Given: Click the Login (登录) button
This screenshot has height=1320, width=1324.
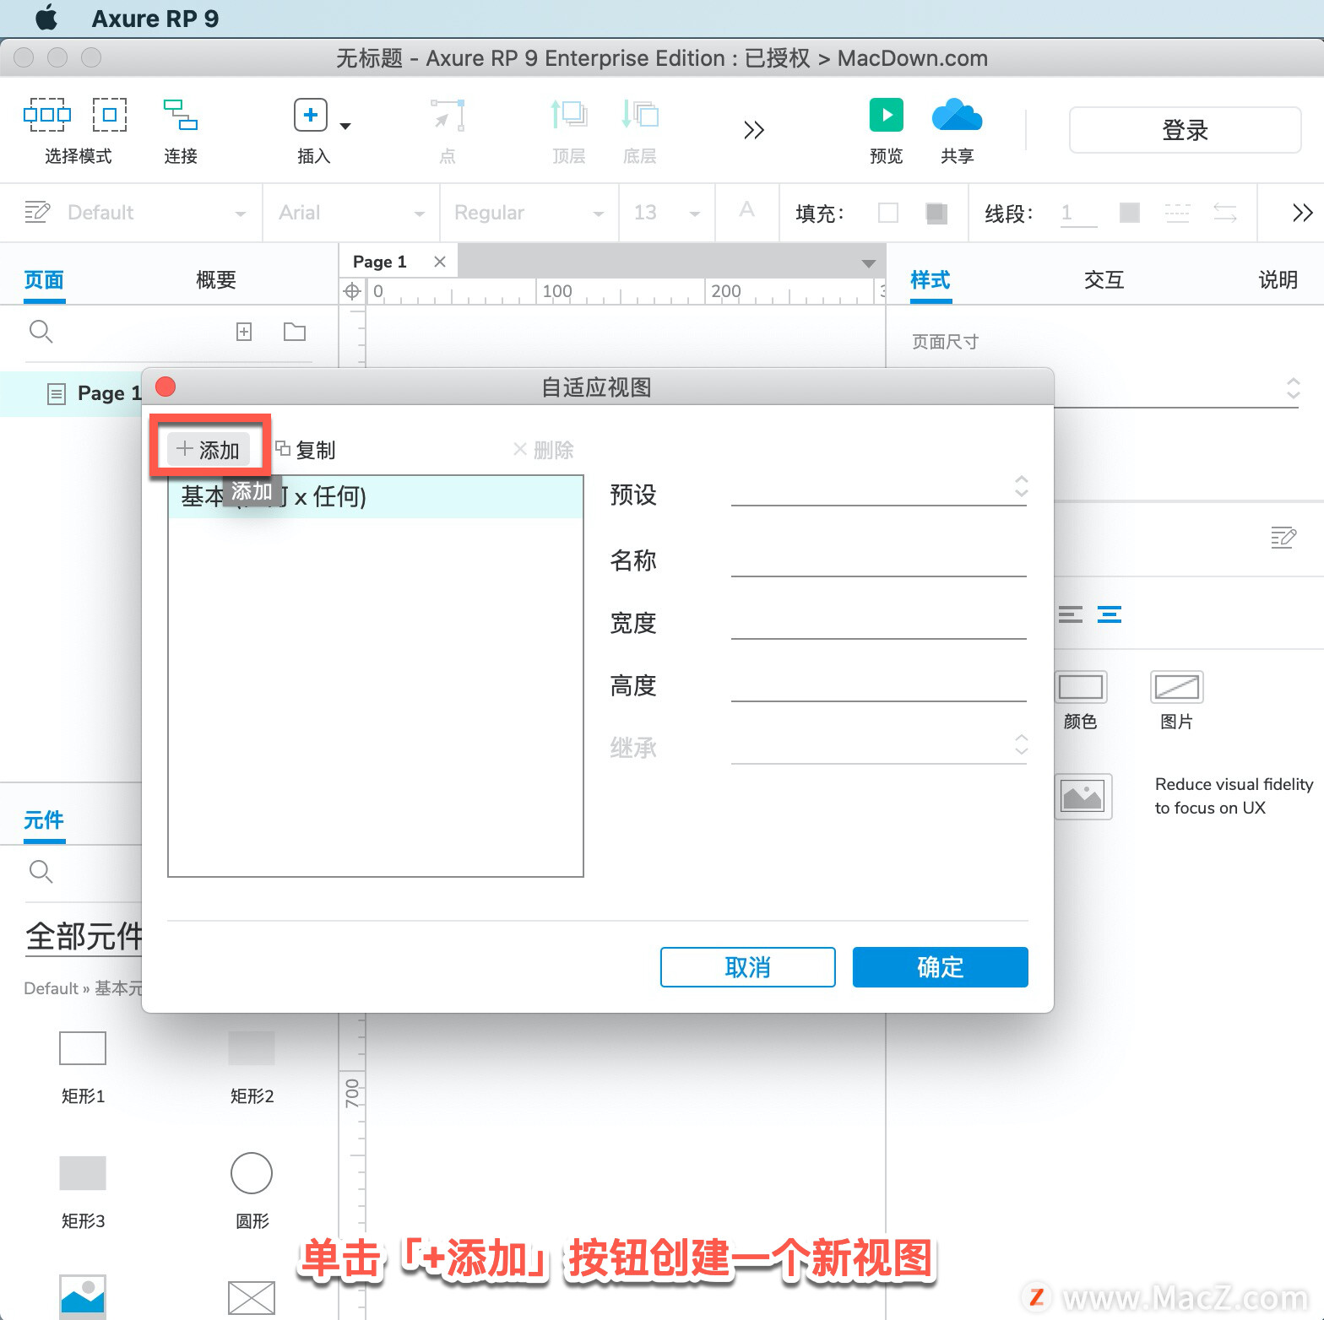Looking at the screenshot, I should (x=1185, y=130).
